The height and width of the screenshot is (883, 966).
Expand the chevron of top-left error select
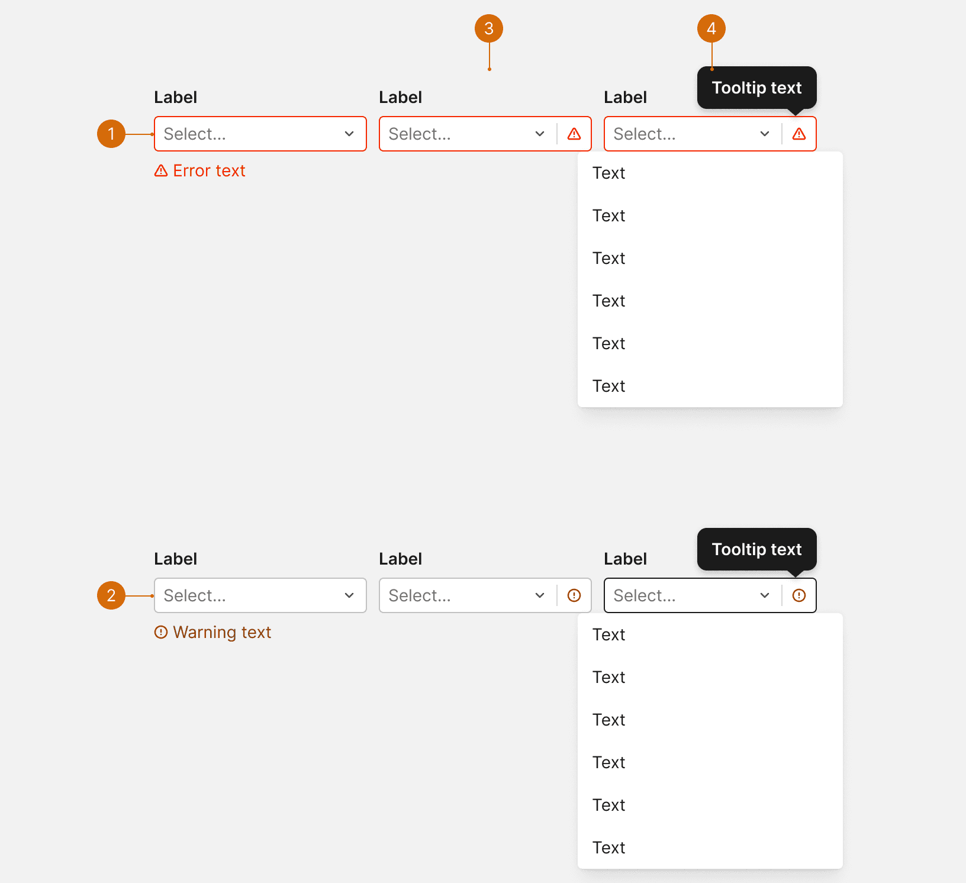tap(349, 134)
